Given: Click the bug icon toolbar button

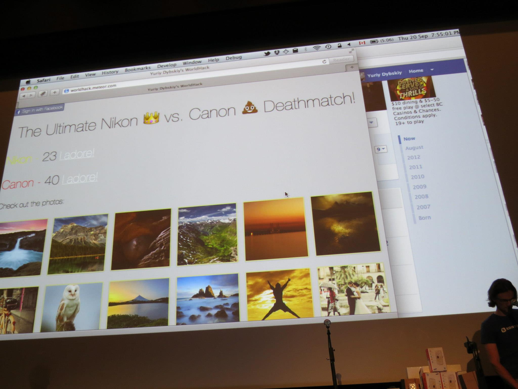Looking at the screenshot, I should pos(42,94).
